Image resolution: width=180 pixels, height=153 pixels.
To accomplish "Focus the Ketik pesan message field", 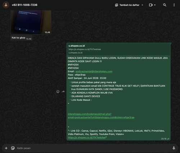I will click(x=94, y=148).
